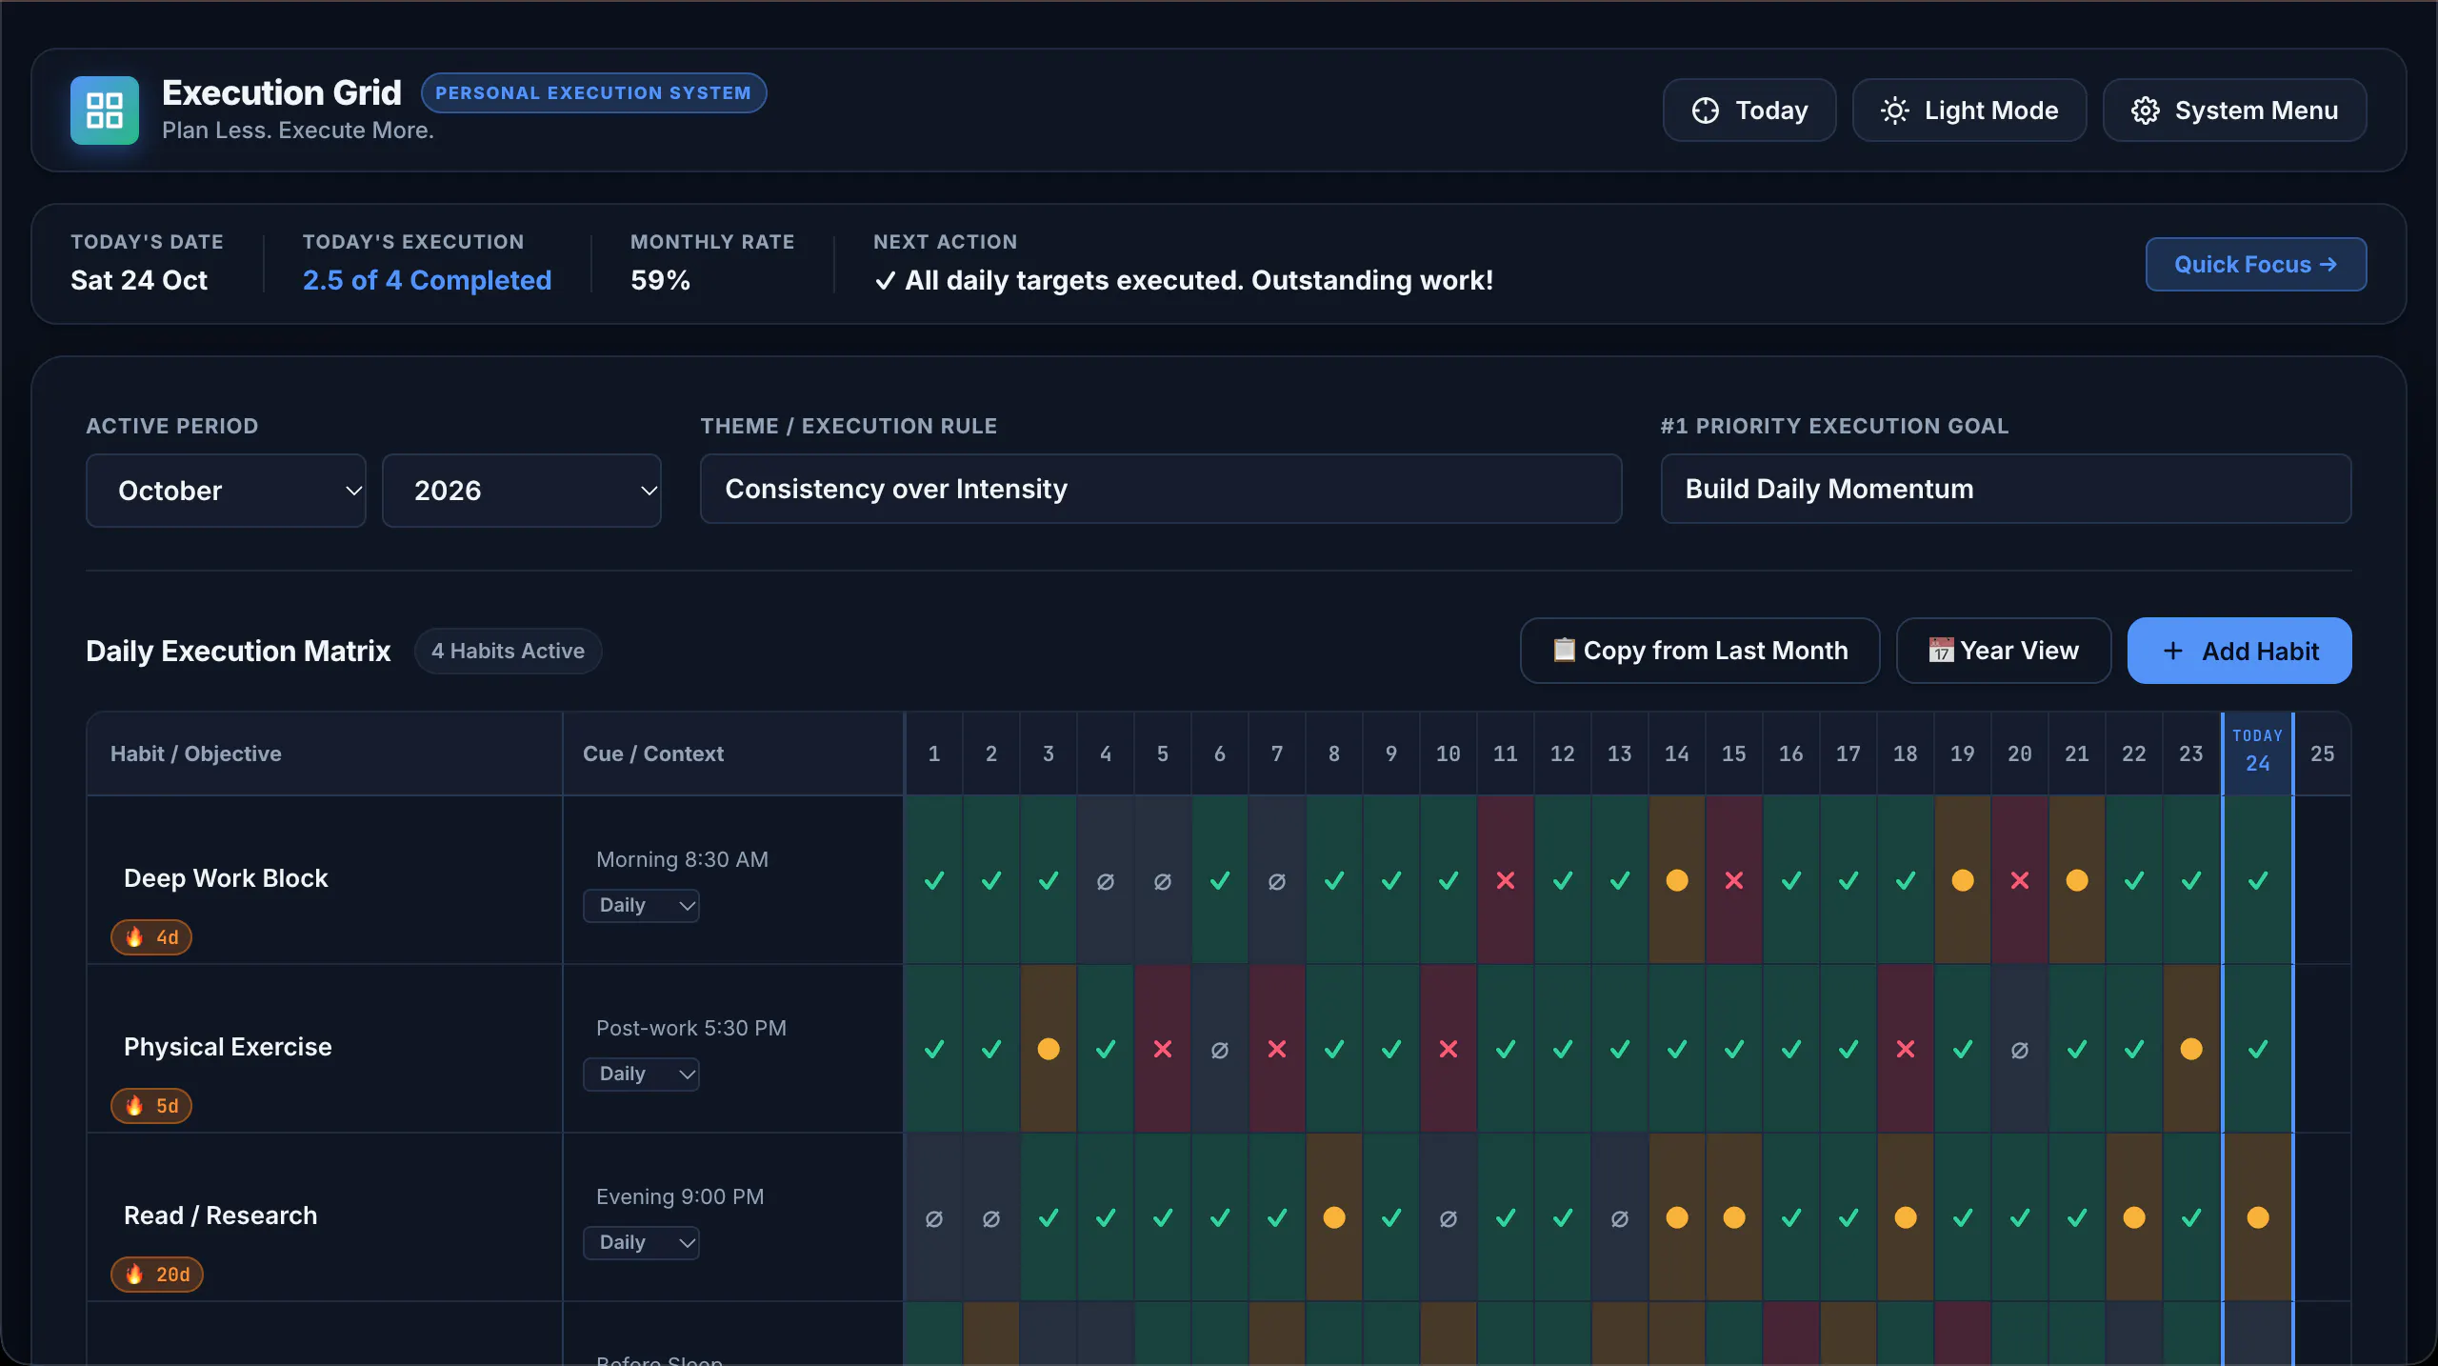Open the 2026 year dropdown

pyautogui.click(x=522, y=491)
